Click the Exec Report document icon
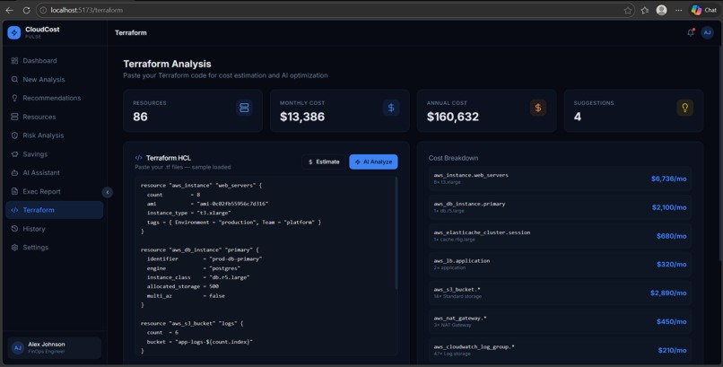Image resolution: width=723 pixels, height=367 pixels. [14, 191]
